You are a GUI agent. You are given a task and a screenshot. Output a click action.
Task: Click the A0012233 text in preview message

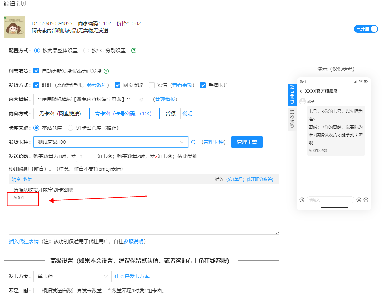tap(318, 150)
